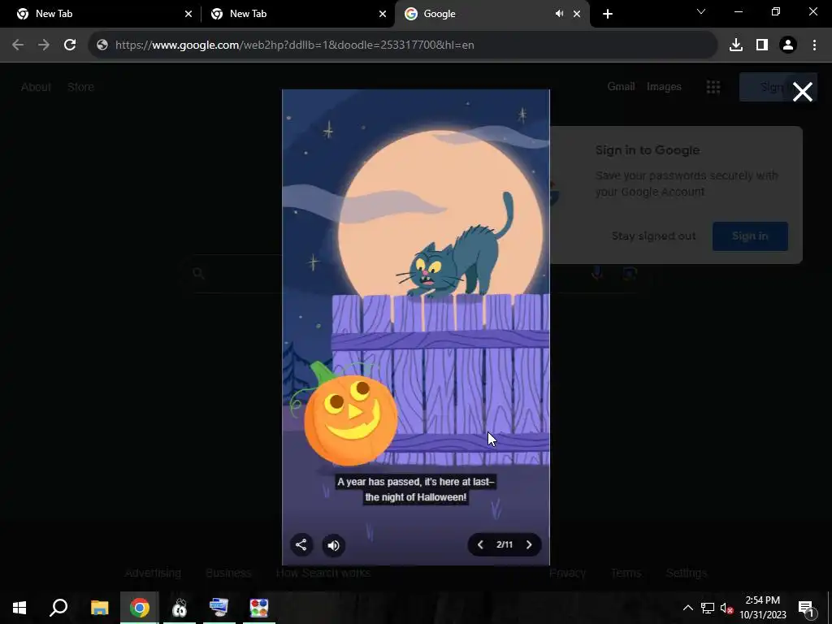Open Privacy footer link
Image resolution: width=832 pixels, height=624 pixels.
567,573
